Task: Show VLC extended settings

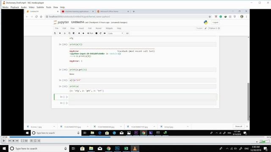Action: (x=26, y=141)
